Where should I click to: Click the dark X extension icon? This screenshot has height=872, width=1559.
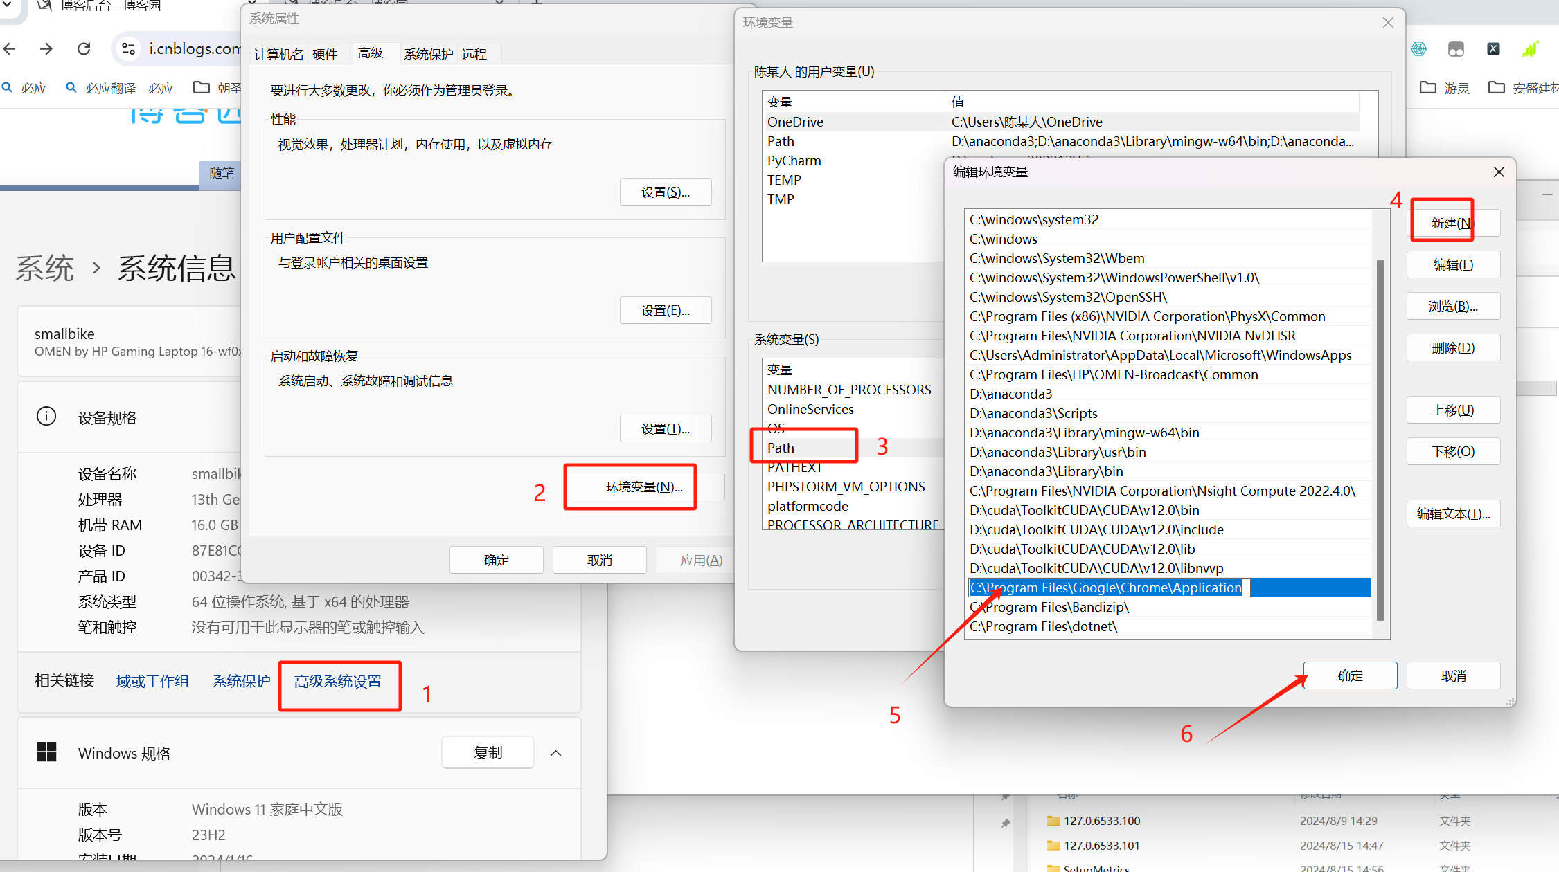pyautogui.click(x=1493, y=49)
